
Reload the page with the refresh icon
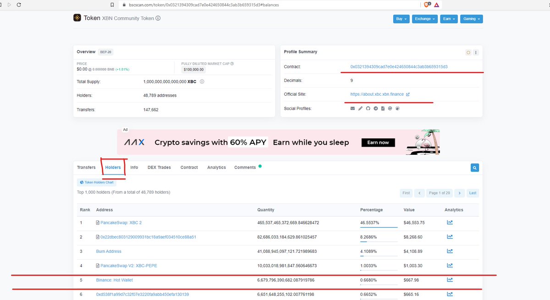19,5
